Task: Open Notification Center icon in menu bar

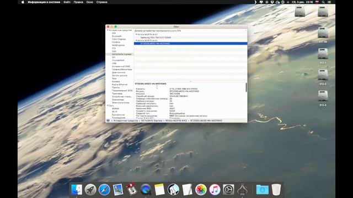Action: 329,2
